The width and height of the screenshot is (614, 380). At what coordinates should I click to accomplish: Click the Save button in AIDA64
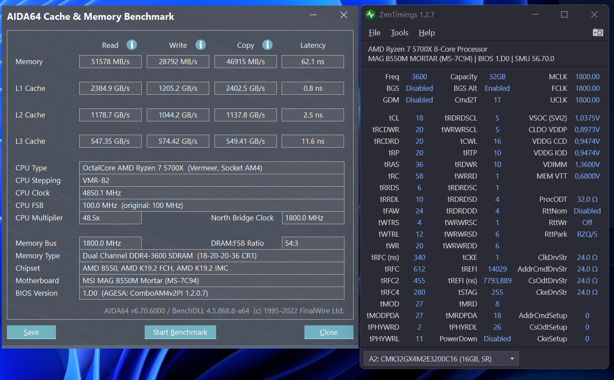pos(31,332)
